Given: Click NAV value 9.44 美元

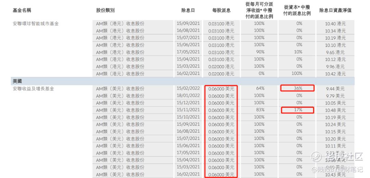Looking at the screenshot, I should pos(335,89).
